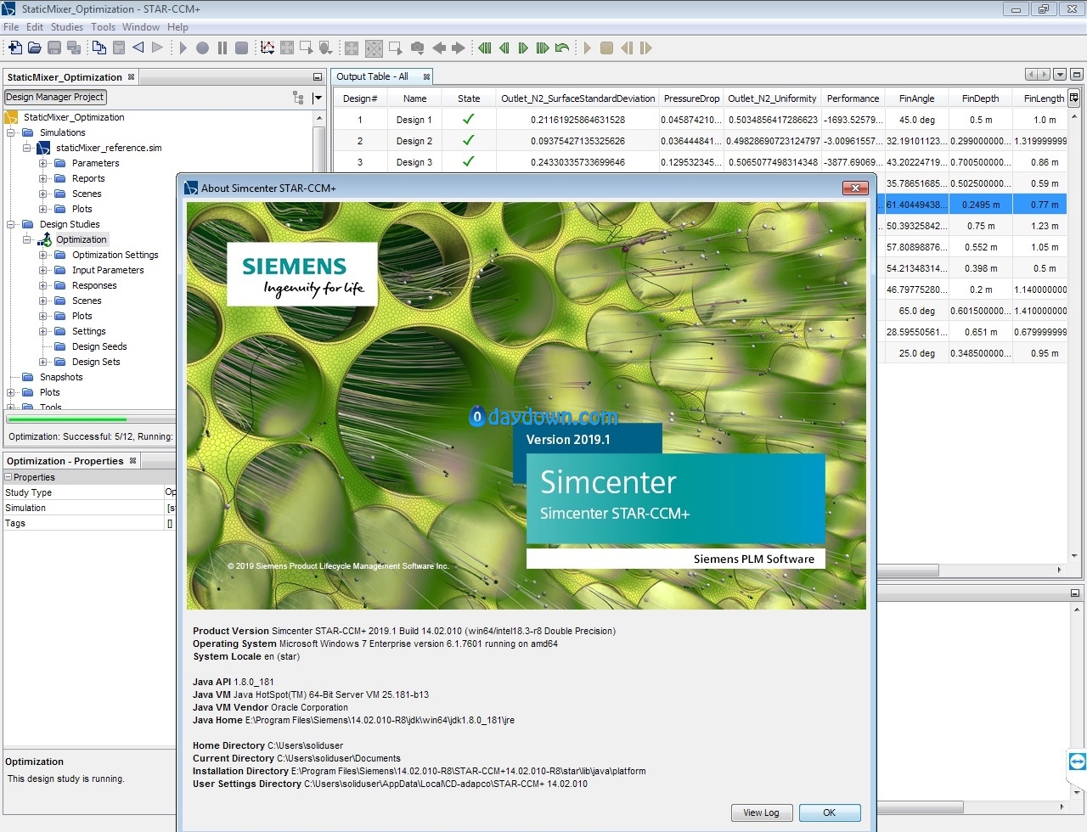The height and width of the screenshot is (832, 1087).
Task: Open the Studies menu
Action: click(67, 27)
